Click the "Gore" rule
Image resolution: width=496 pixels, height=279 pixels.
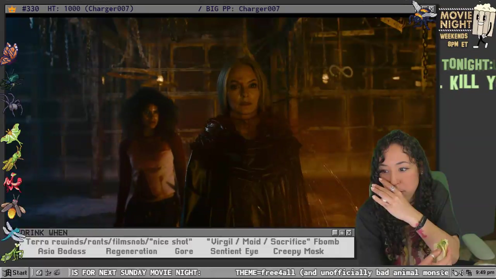click(x=184, y=251)
